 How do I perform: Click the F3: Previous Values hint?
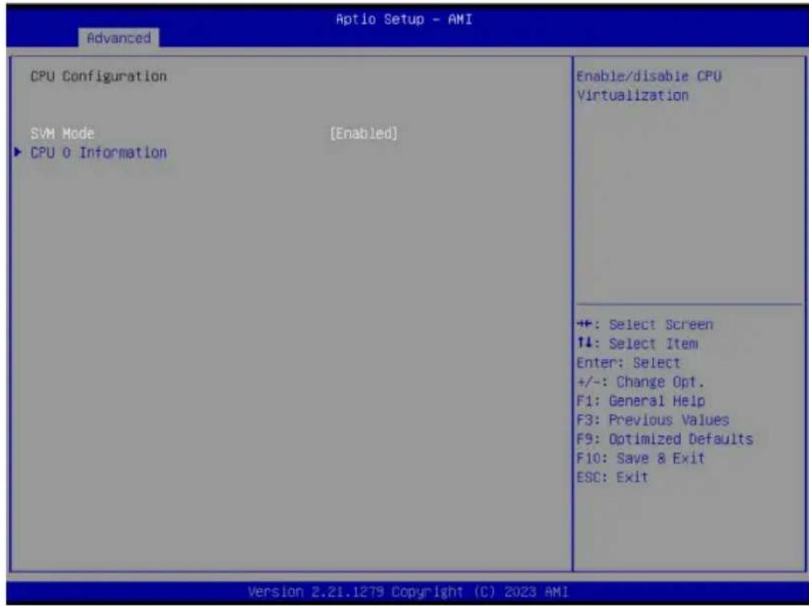click(x=653, y=420)
